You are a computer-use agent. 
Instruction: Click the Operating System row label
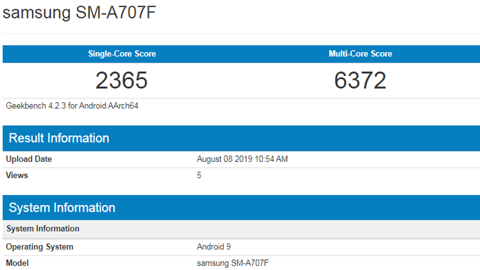[40, 247]
